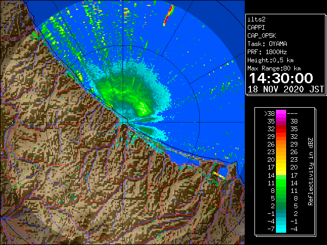Click the '18 NOV 2020 JST' date
This screenshot has height=245, width=327.
point(286,89)
